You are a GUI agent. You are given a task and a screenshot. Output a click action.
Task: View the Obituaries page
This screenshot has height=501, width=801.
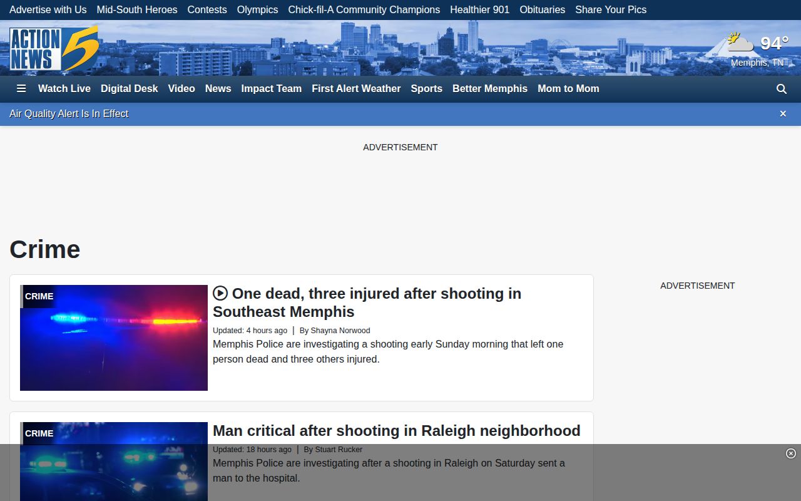543,10
